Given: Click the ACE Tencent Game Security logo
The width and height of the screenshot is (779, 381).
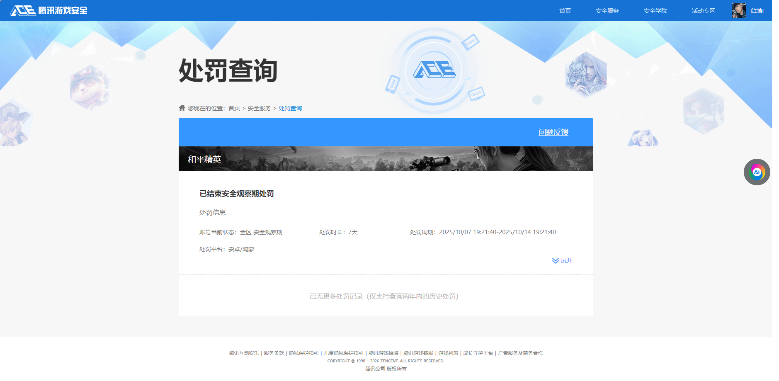Looking at the screenshot, I should [x=49, y=10].
